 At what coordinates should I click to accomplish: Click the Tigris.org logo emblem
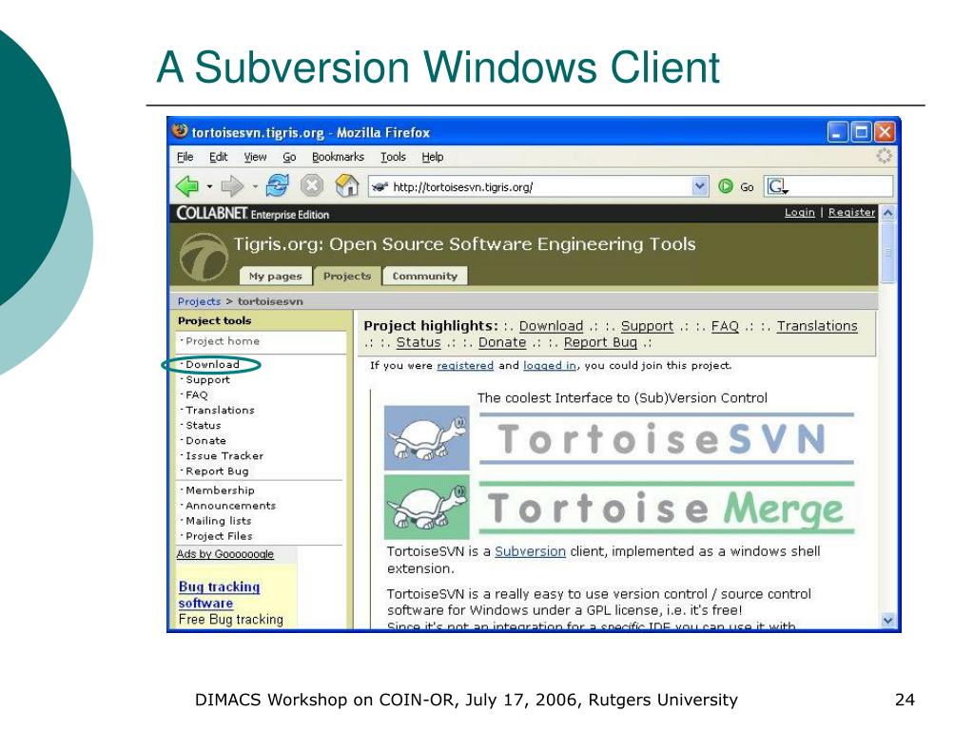point(204,257)
